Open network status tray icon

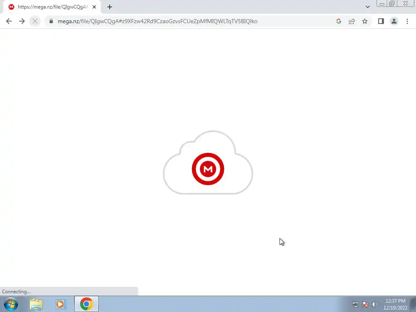tap(355, 304)
